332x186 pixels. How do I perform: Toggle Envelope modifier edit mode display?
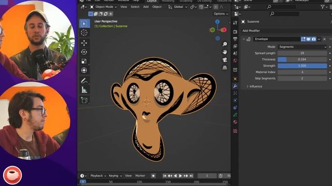pos(303,39)
